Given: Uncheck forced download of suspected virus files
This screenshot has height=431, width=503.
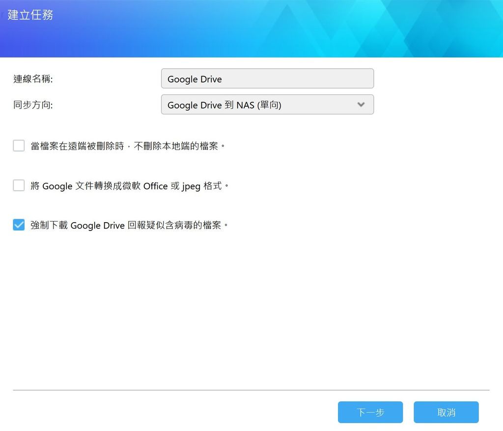Looking at the screenshot, I should click(19, 225).
